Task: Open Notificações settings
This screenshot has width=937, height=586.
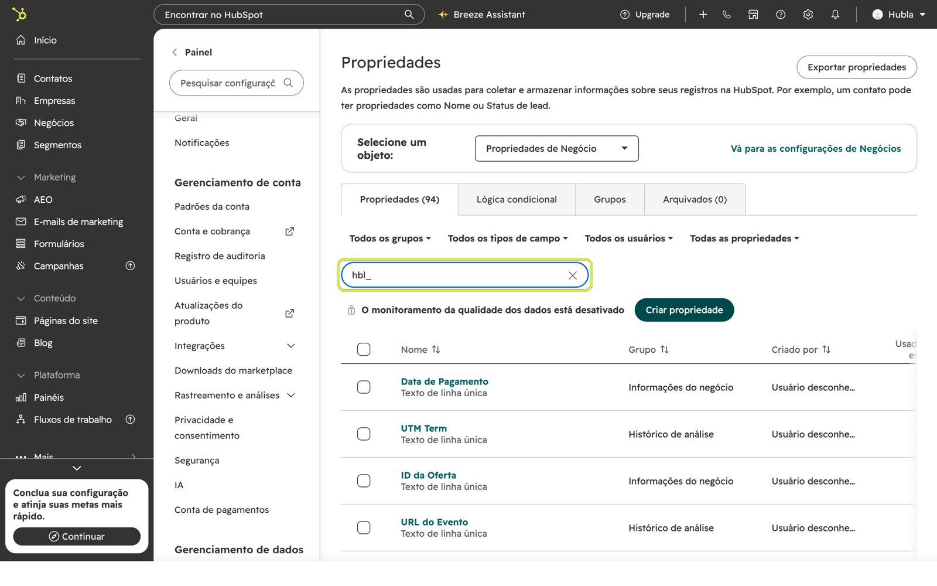Action: pos(201,143)
